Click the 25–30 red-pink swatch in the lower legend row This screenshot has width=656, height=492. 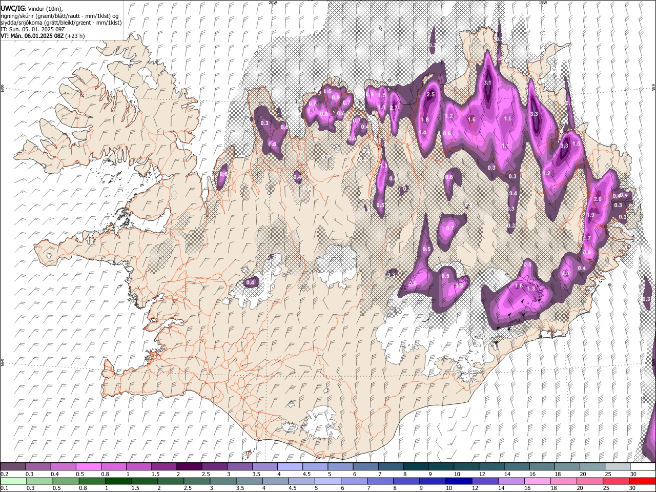click(x=616, y=481)
